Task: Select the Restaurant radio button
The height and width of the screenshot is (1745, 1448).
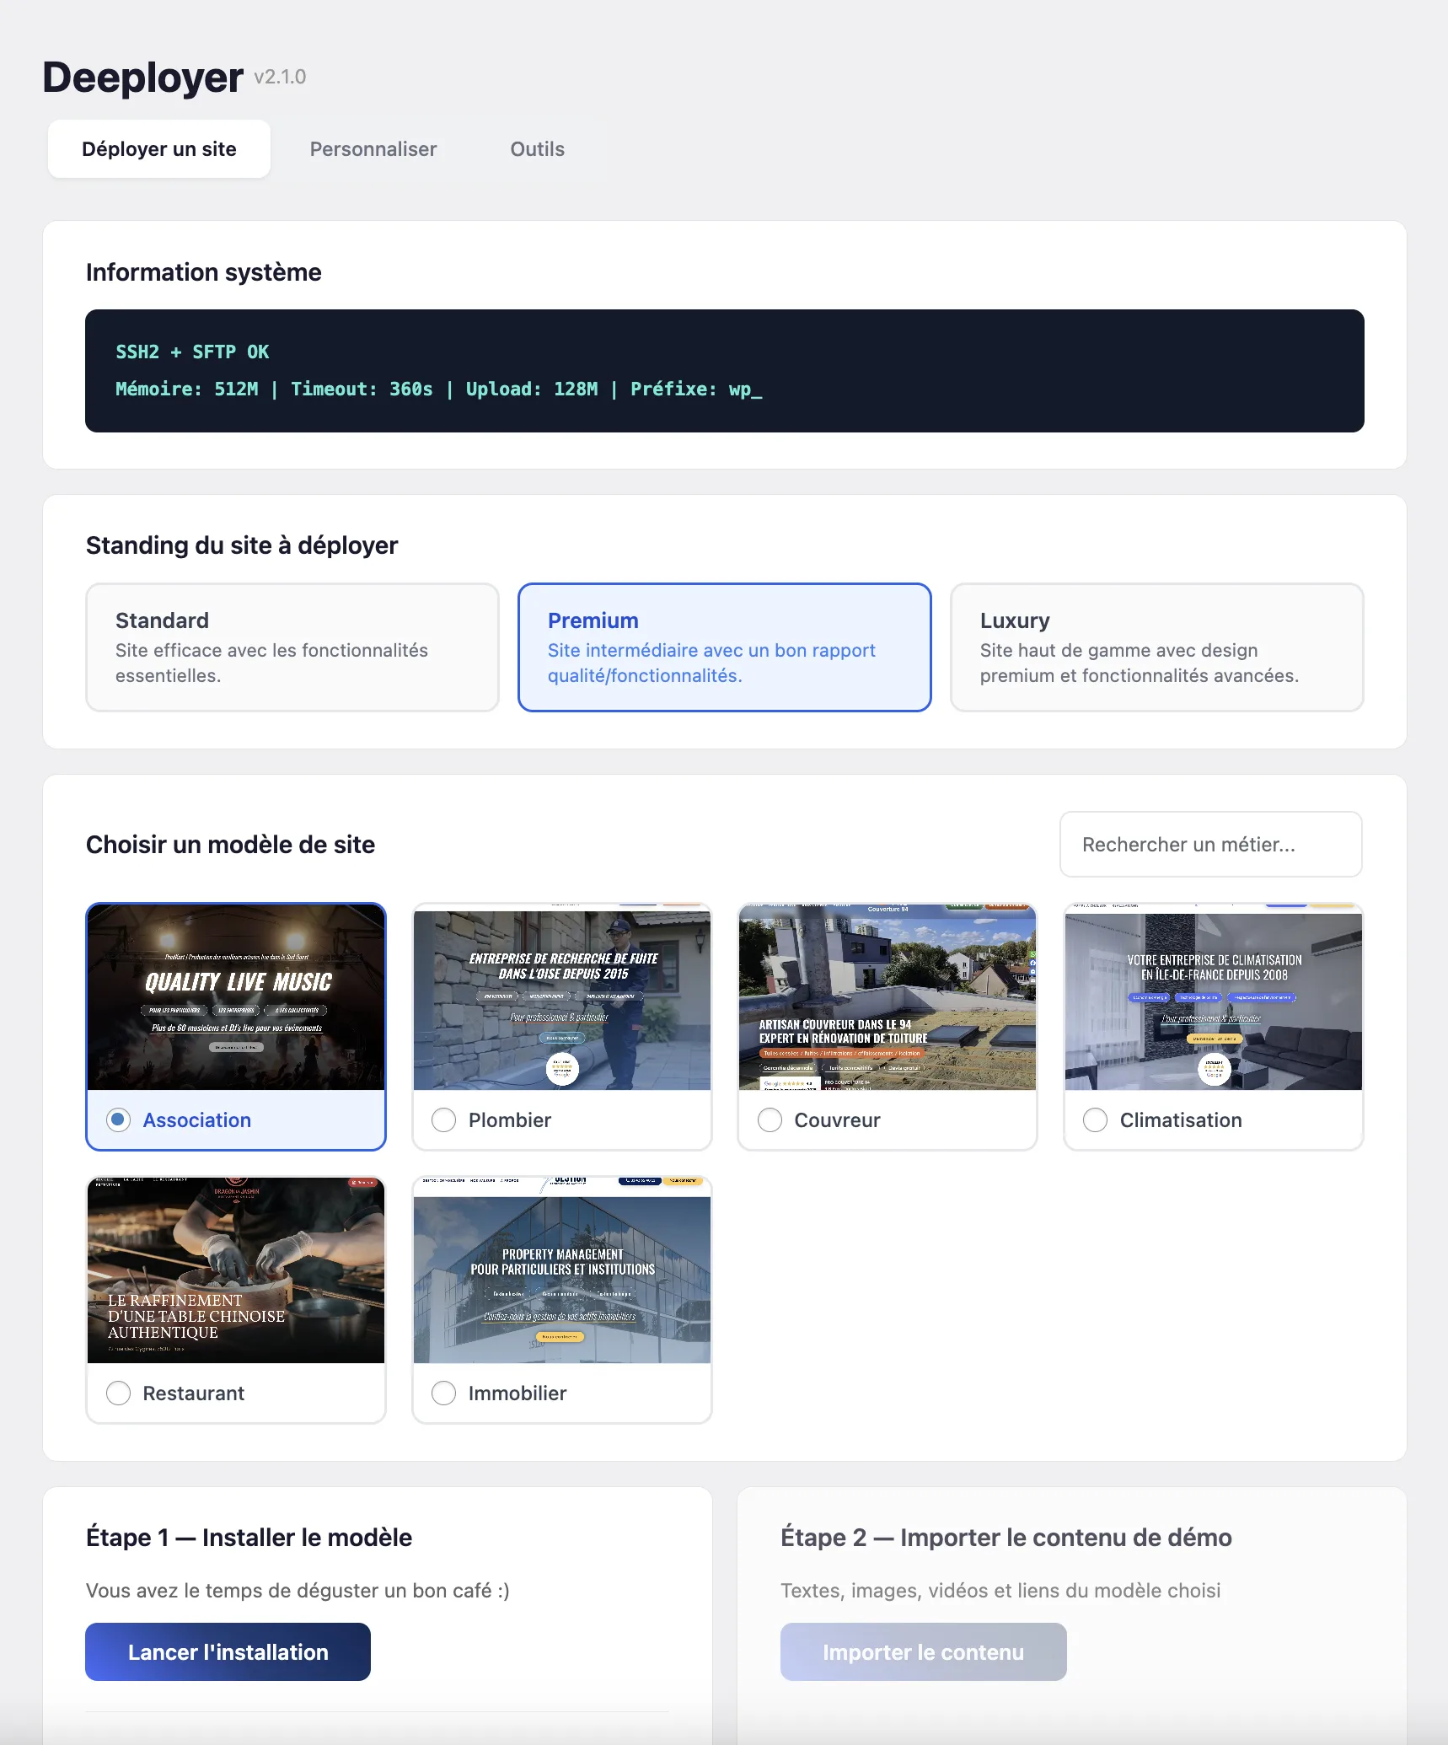Action: [x=119, y=1393]
